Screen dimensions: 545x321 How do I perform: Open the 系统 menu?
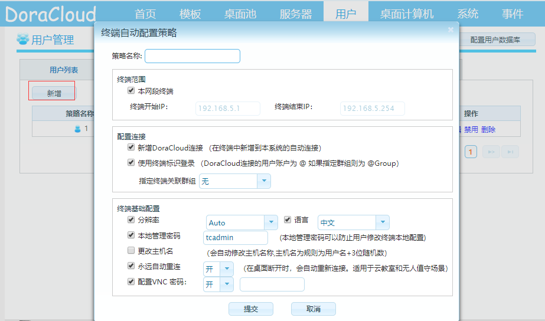(x=468, y=14)
